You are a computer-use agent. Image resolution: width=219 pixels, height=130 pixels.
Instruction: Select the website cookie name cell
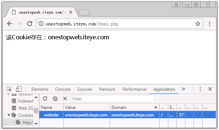pos(51,115)
